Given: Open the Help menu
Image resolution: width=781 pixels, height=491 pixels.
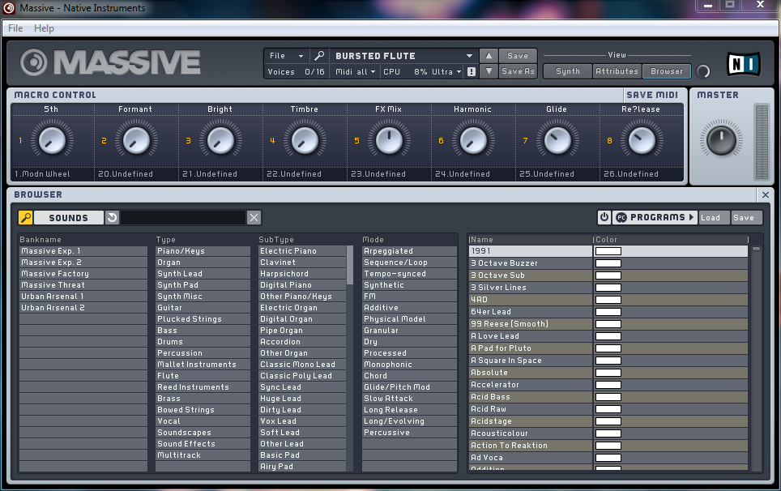Looking at the screenshot, I should click(x=44, y=28).
